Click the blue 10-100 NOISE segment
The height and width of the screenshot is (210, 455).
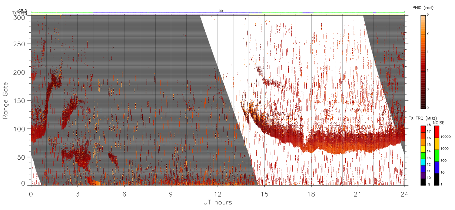[x=437, y=167]
